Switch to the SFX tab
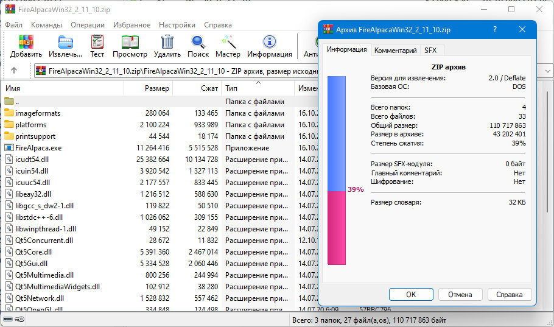The width and height of the screenshot is (554, 327). (x=430, y=51)
